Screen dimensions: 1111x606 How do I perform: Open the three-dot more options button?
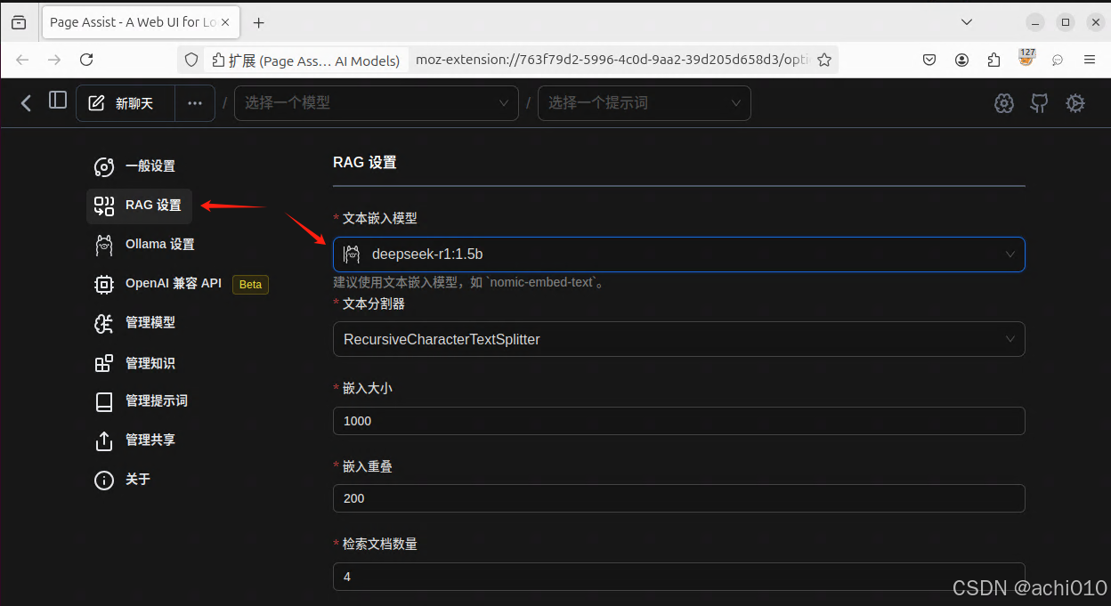pyautogui.click(x=195, y=103)
